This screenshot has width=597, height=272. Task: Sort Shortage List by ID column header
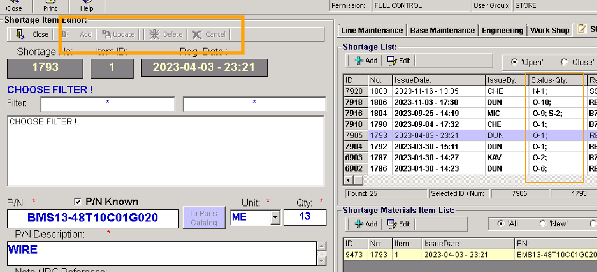pyautogui.click(x=356, y=80)
